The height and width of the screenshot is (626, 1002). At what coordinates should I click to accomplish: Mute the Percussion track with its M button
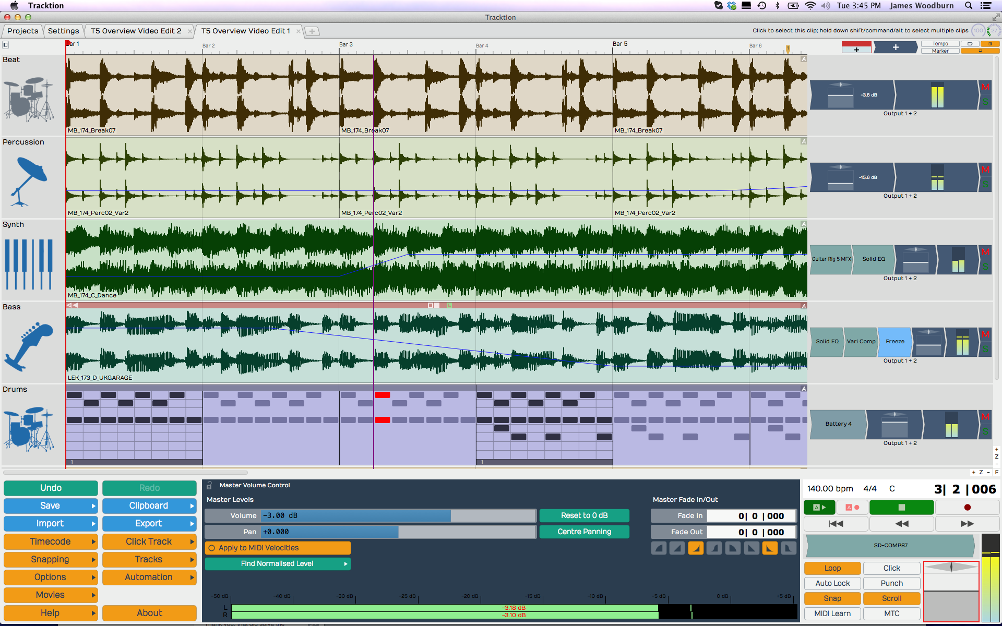click(x=986, y=170)
